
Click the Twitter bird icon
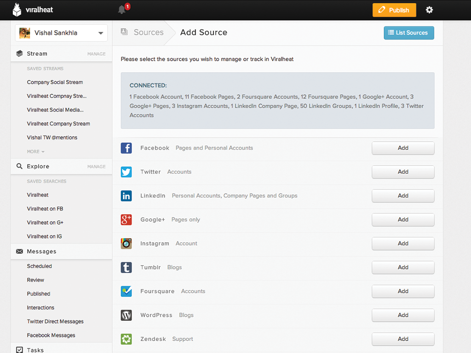[126, 172]
